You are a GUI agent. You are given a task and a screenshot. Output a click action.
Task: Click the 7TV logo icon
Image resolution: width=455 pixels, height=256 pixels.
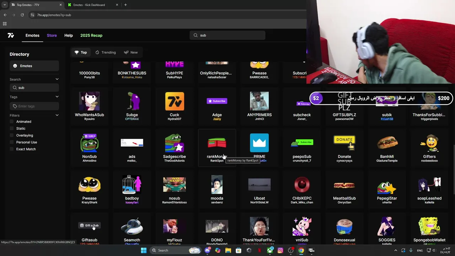(x=11, y=35)
